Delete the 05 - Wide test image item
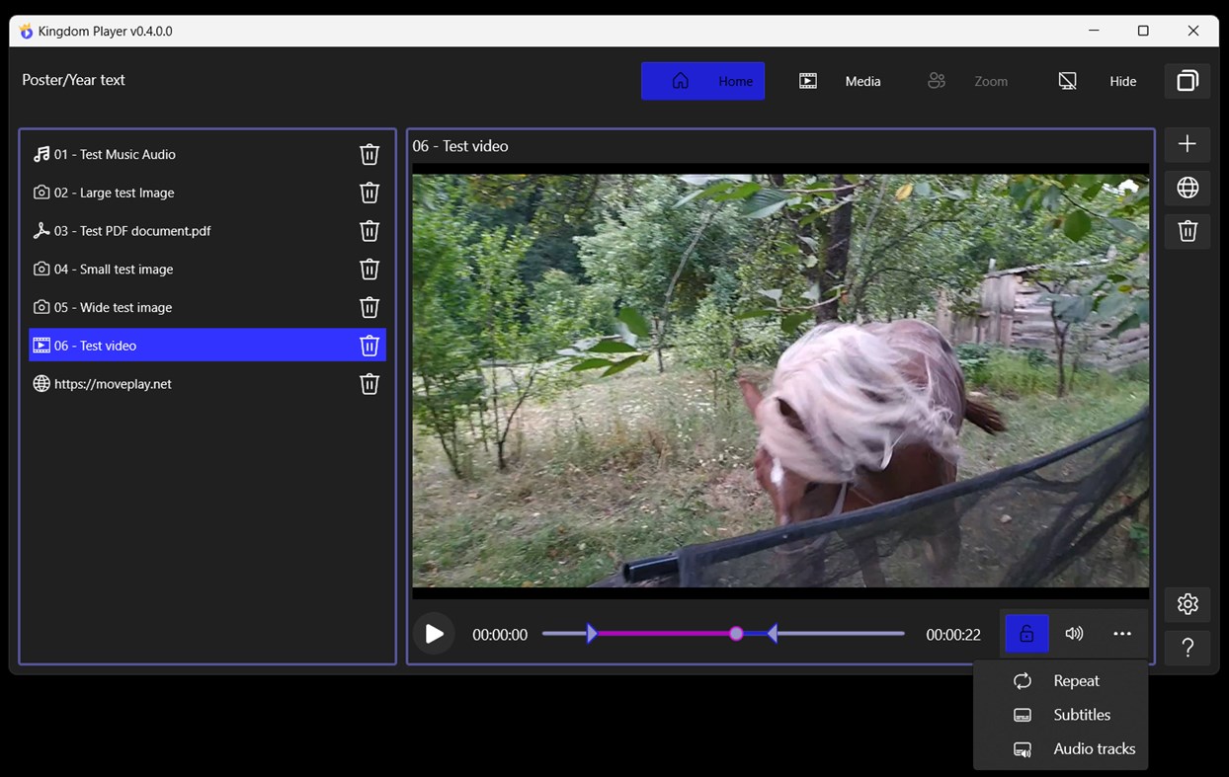 (369, 307)
